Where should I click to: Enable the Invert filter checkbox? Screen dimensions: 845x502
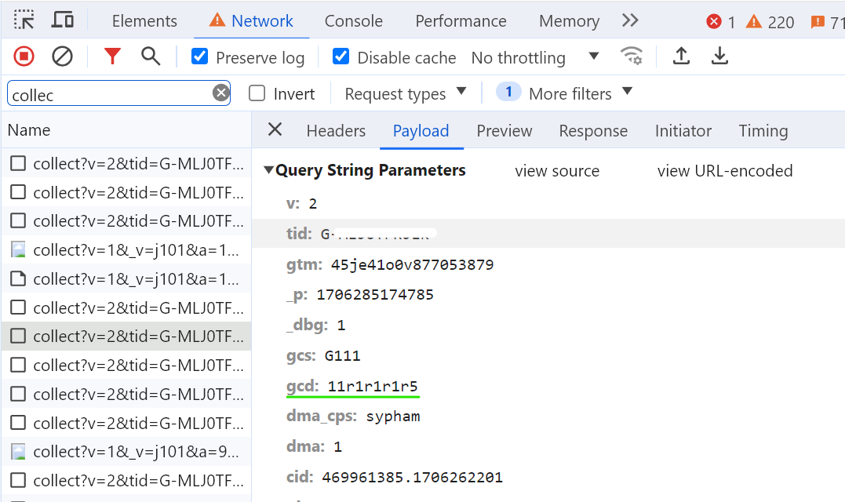[257, 93]
